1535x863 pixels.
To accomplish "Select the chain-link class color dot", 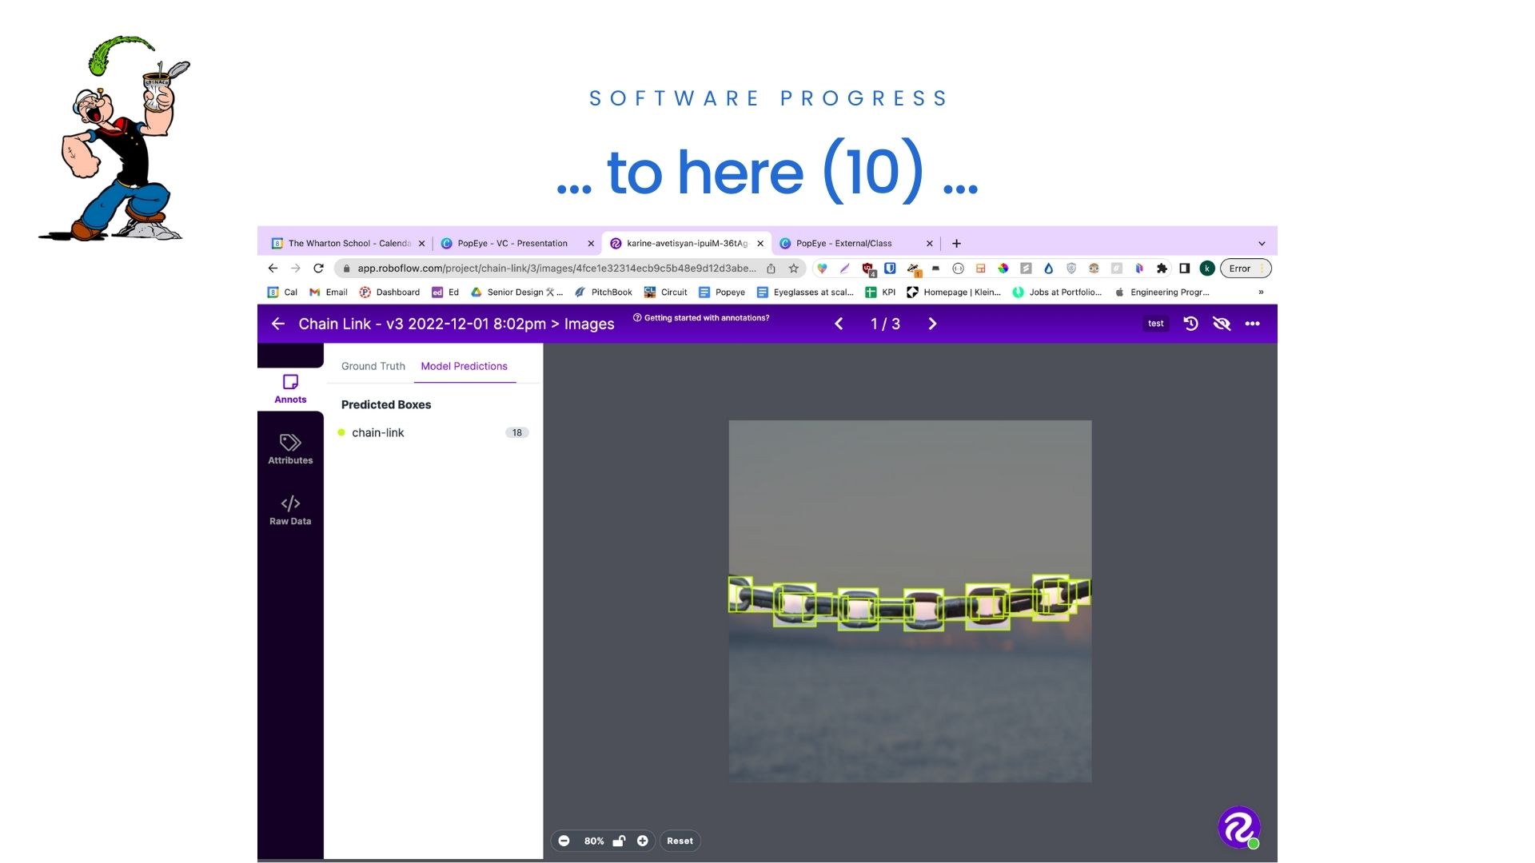I will (341, 432).
